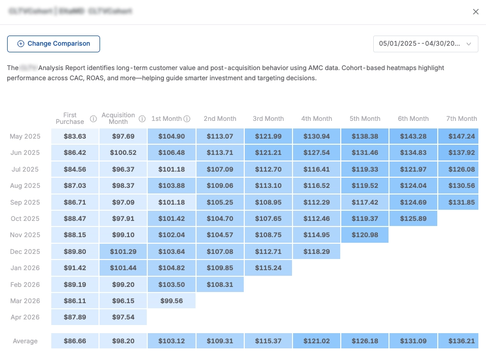Click the Acquisition Month info icon
The image size is (486, 356).
(142, 119)
